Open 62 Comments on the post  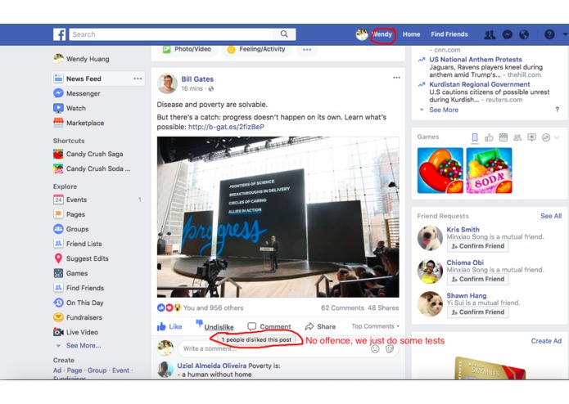click(x=342, y=308)
